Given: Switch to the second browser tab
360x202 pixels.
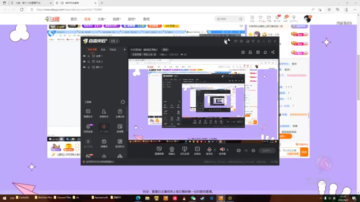Looking at the screenshot, I should tap(76, 3).
